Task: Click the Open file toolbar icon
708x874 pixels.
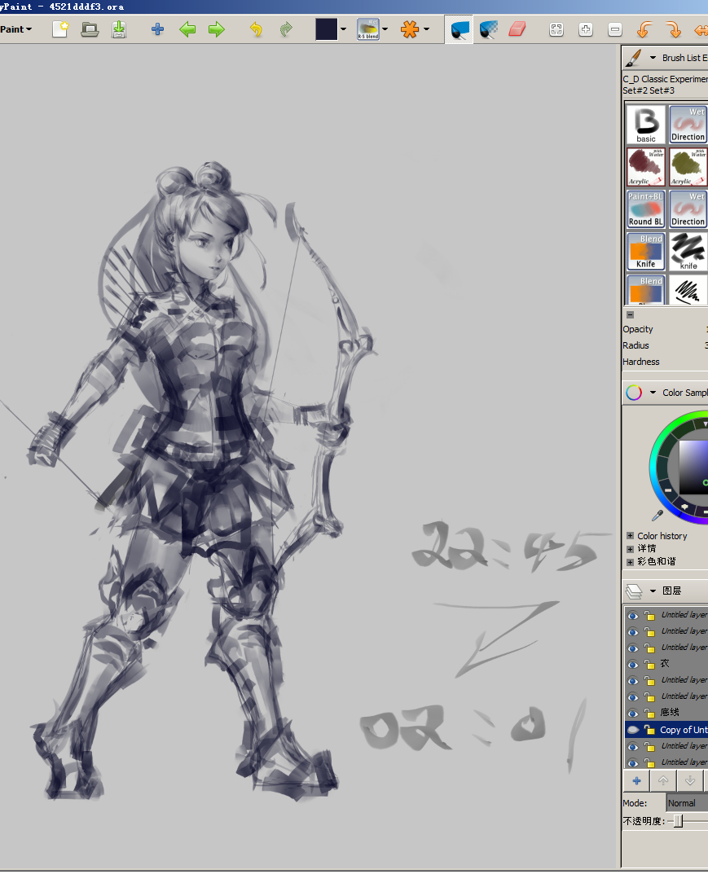Action: point(90,29)
